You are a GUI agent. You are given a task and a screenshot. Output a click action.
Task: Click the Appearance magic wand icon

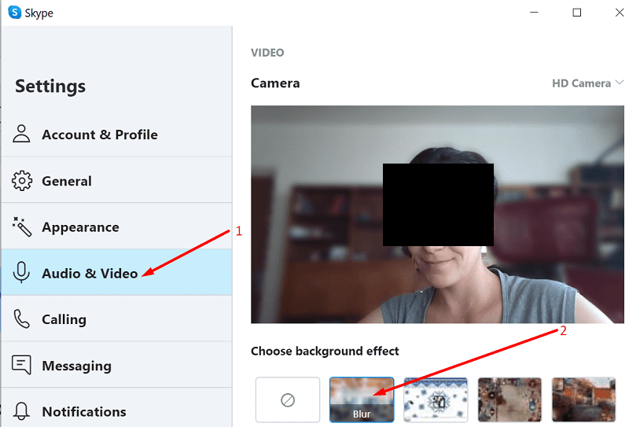[x=22, y=226]
